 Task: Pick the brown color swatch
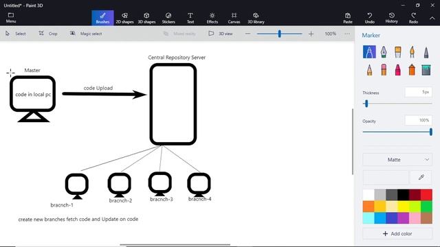click(426, 218)
